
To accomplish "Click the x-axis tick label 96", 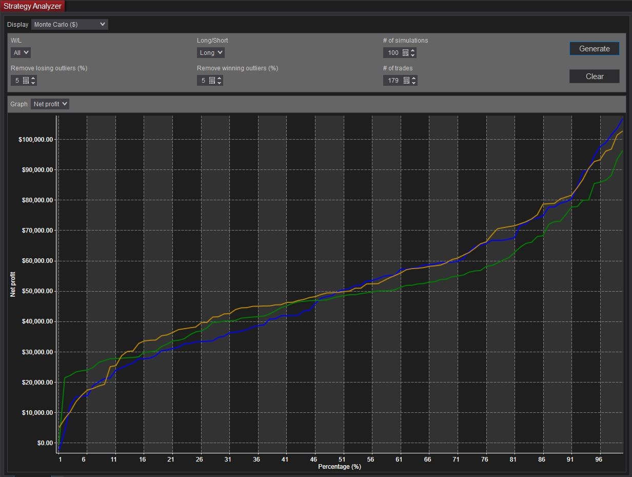I will (599, 460).
